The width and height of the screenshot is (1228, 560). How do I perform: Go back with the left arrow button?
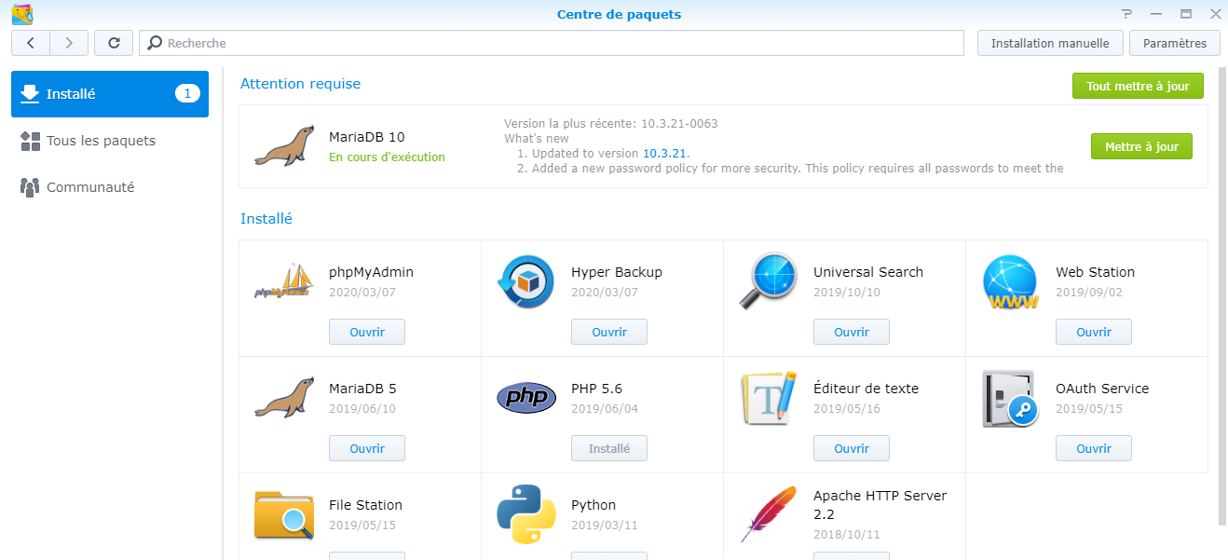[x=31, y=43]
